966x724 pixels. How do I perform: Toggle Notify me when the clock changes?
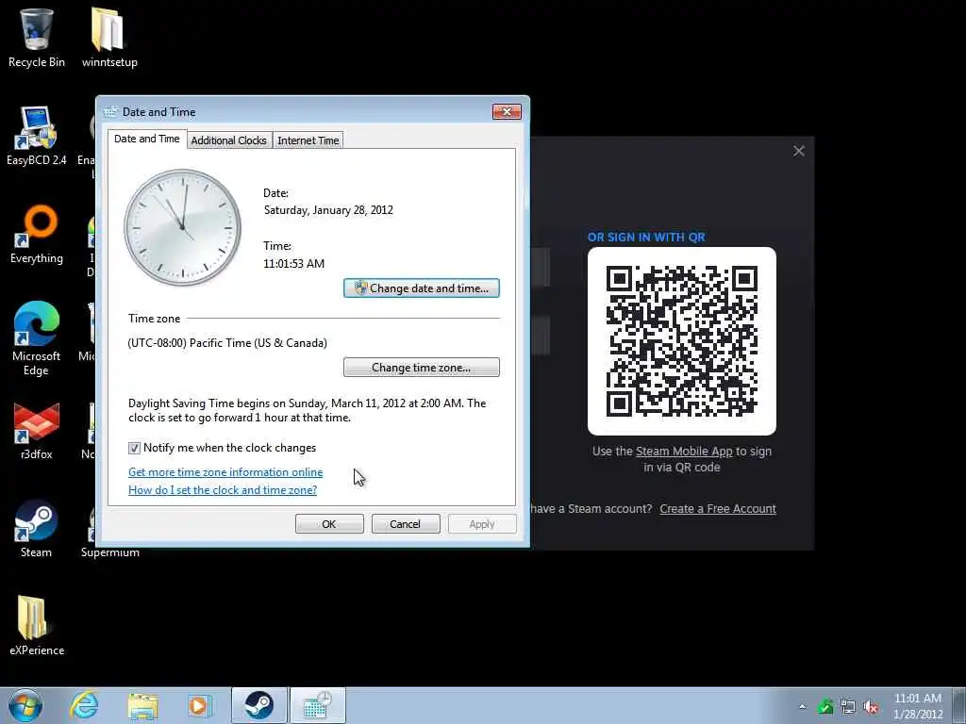tap(134, 448)
